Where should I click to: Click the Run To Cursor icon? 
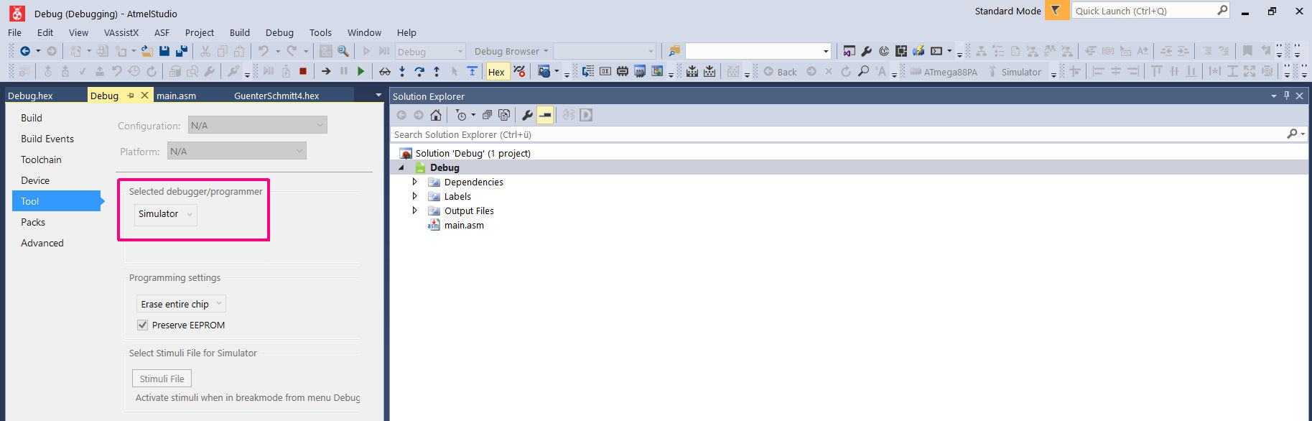tap(472, 71)
